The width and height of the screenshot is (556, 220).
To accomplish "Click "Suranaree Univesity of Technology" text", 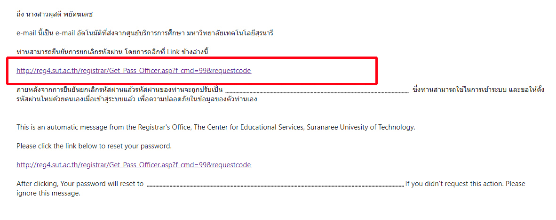I will (x=361, y=127).
